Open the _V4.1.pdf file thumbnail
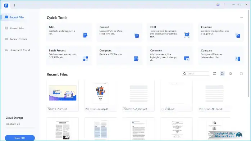 [139, 94]
